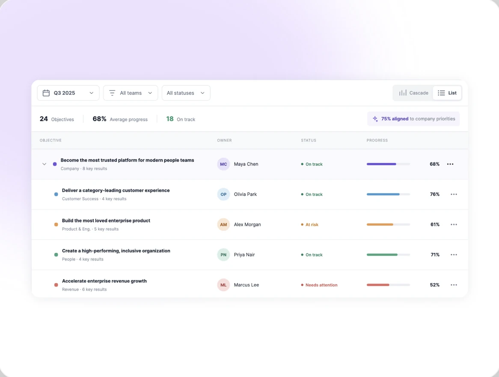The height and width of the screenshot is (377, 499).
Task: Click the Cascade bar chart icon
Action: (403, 93)
